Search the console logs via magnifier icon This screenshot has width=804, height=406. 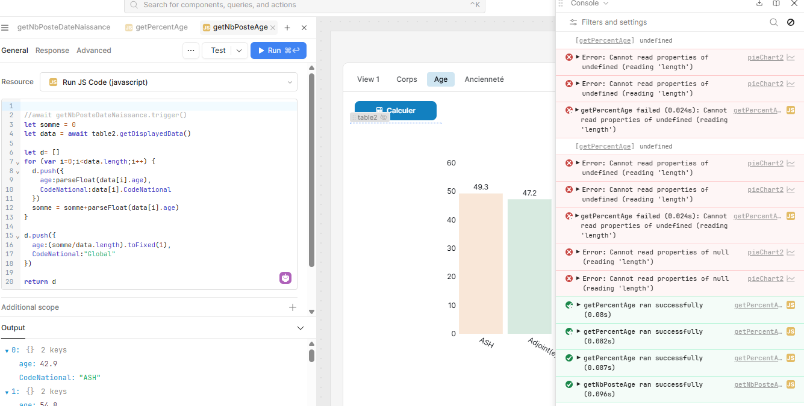774,22
